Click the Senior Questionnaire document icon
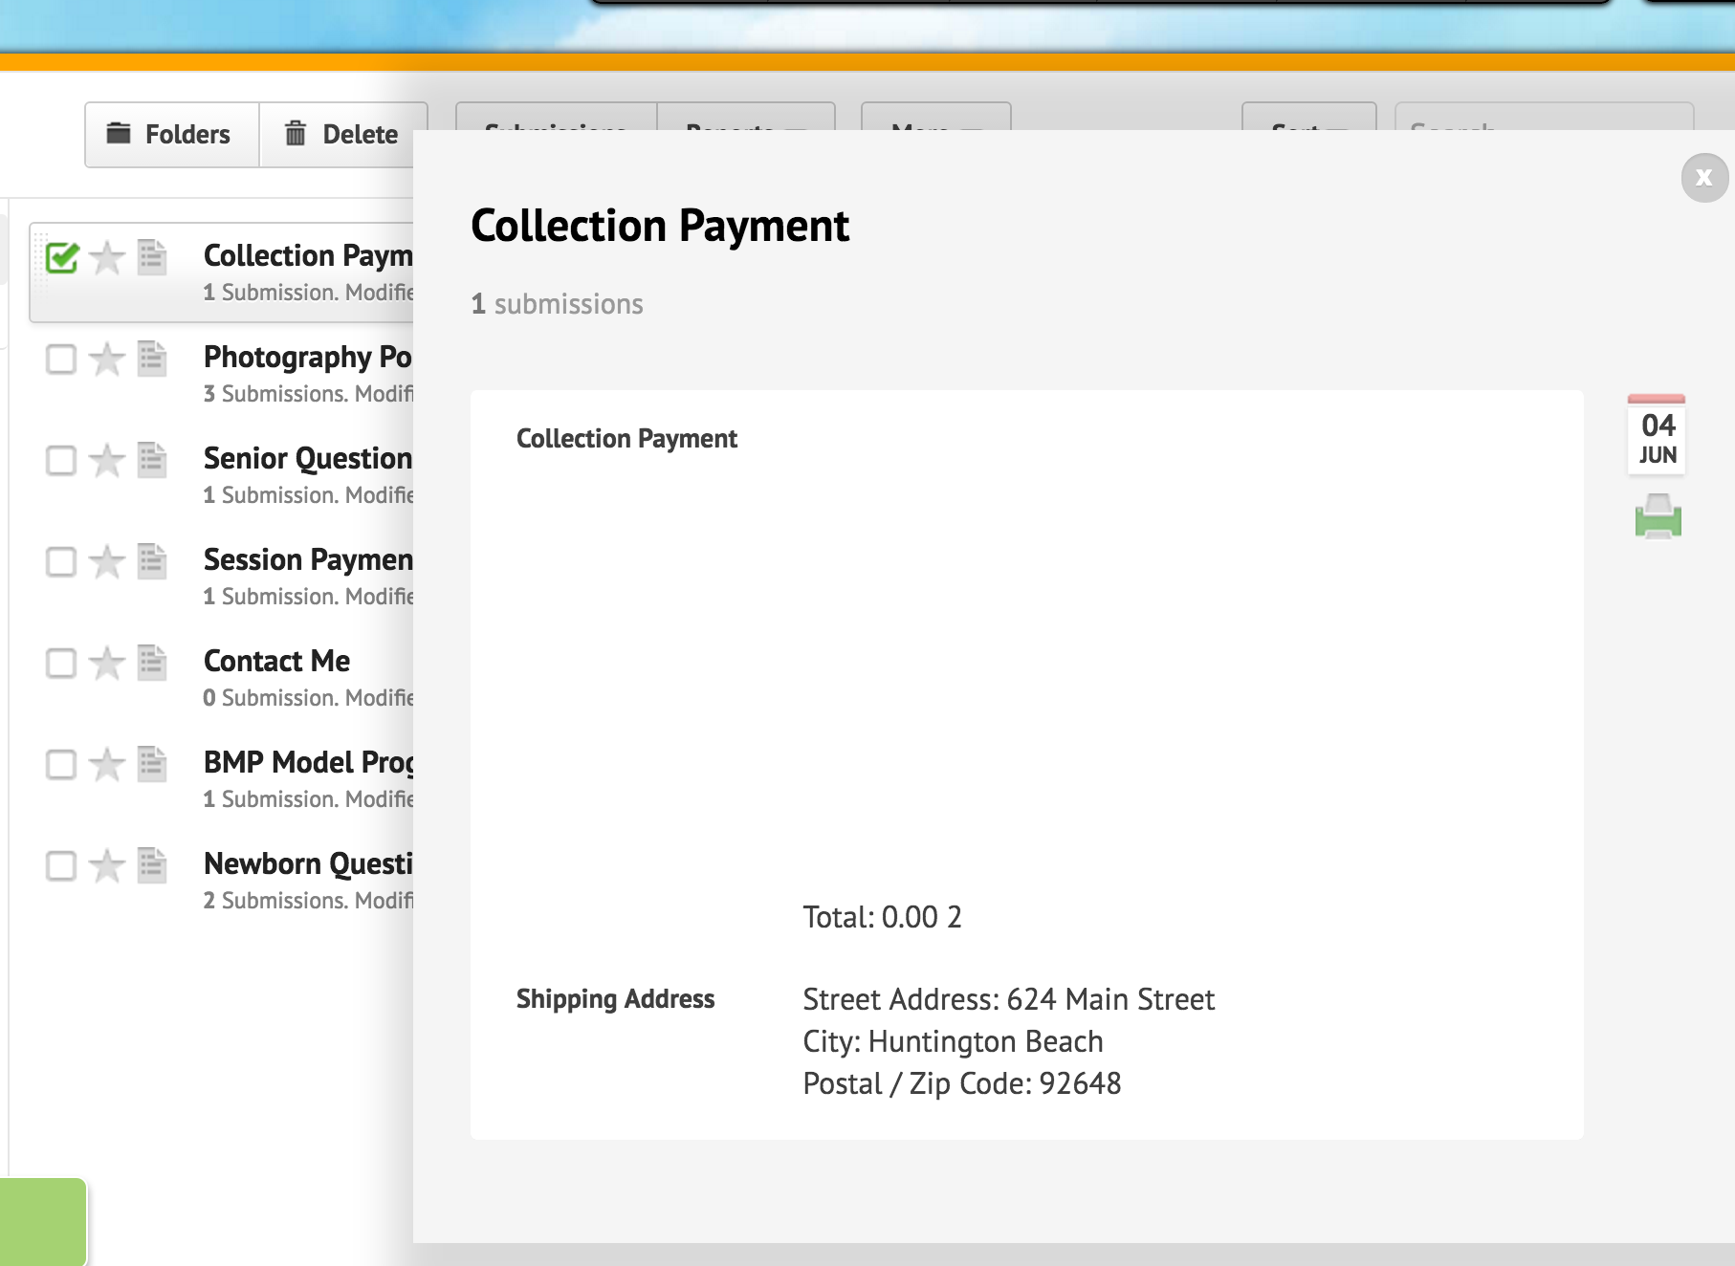 click(152, 460)
